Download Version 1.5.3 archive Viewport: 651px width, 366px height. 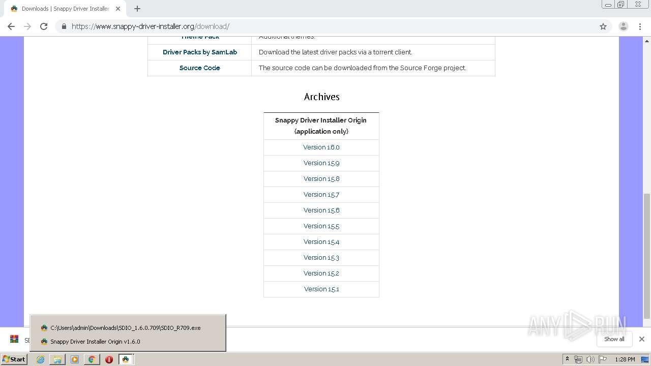[321, 257]
